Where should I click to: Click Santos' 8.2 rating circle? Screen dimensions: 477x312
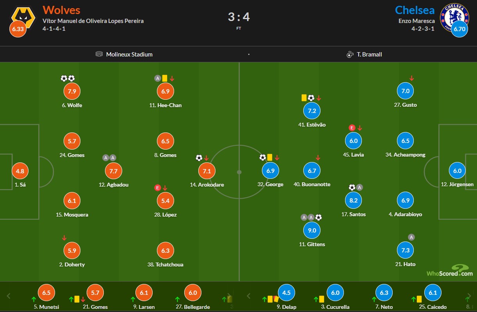353,200
